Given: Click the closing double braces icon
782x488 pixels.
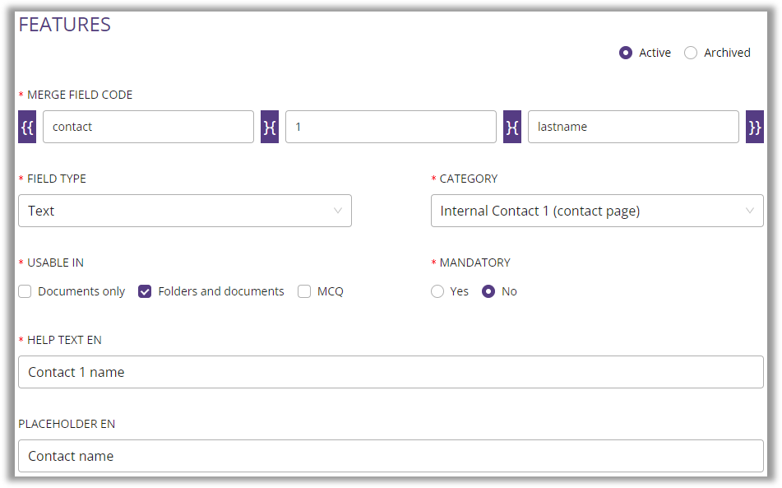Looking at the screenshot, I should tap(755, 127).
